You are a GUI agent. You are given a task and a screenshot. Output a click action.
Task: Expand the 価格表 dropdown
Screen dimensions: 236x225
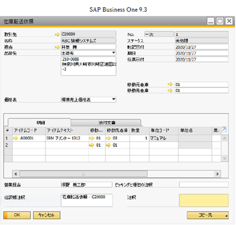[x=114, y=100]
